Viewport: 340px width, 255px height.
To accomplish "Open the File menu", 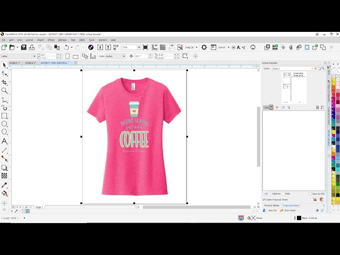I will click(x=4, y=40).
